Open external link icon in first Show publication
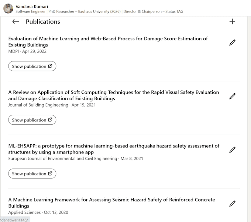Image resolution: width=251 pixels, height=222 pixels. click(x=50, y=66)
